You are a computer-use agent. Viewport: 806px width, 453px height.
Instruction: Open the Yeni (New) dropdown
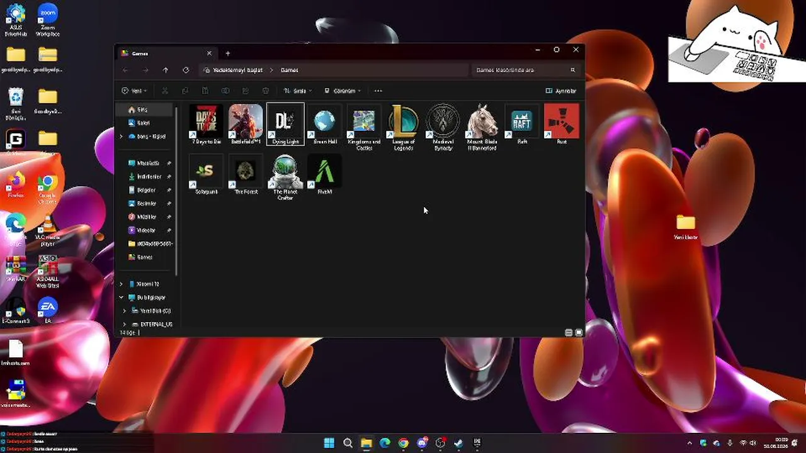133,91
